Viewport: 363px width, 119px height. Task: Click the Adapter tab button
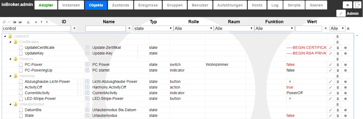pos(46,5)
